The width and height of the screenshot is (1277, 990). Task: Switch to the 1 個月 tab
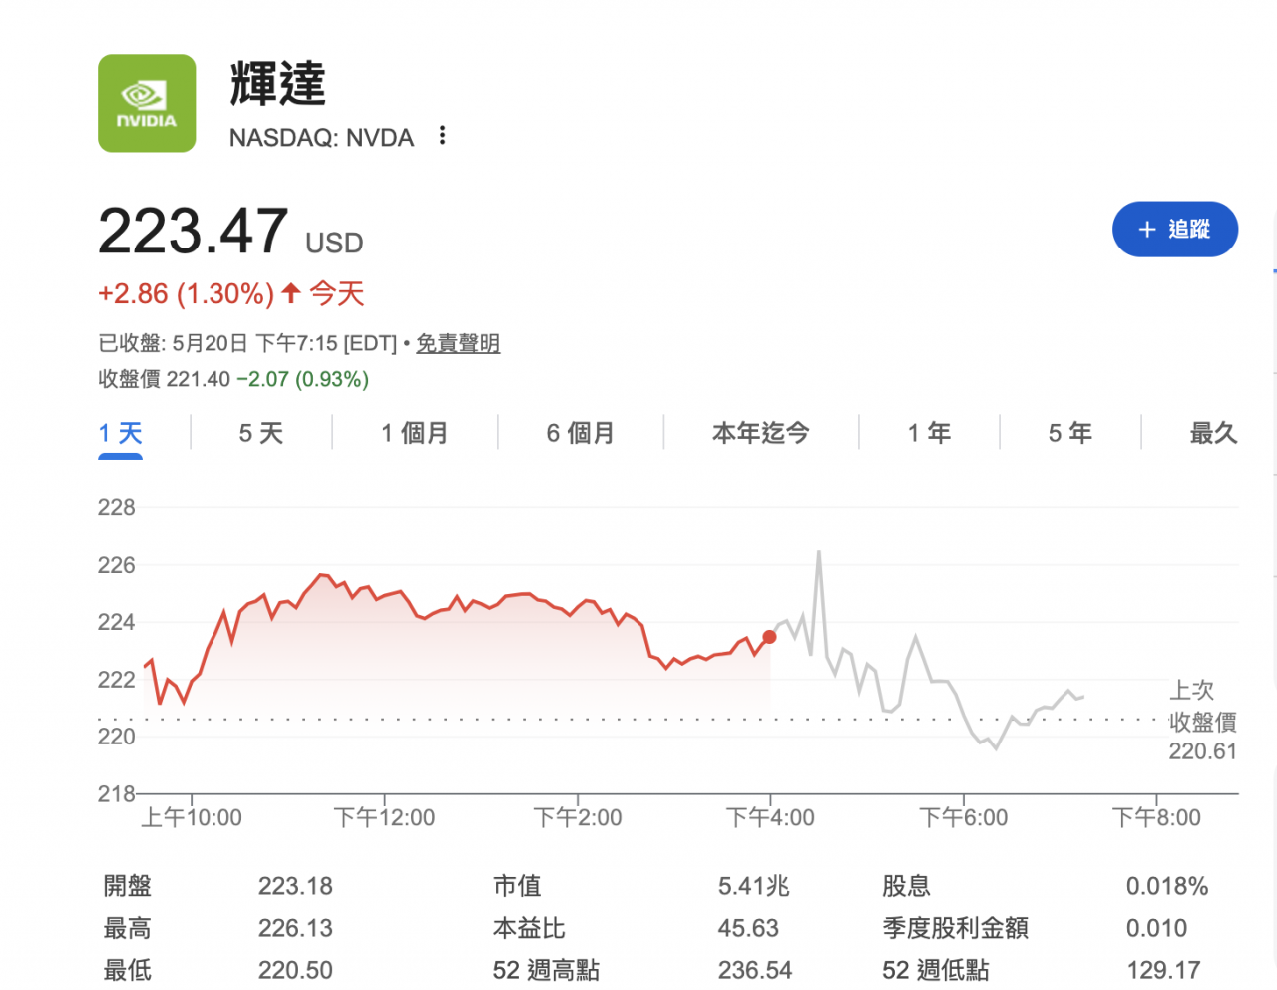pyautogui.click(x=414, y=433)
